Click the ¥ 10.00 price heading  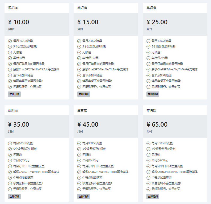point(19,22)
